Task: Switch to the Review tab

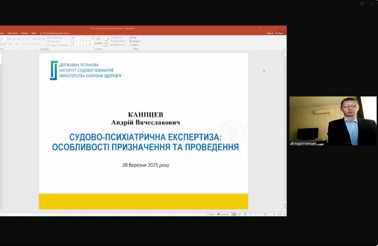Action: point(24,33)
